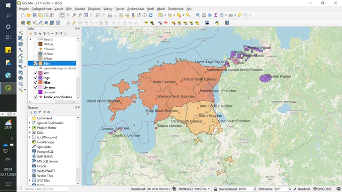
Task: Click the blue book help icon
Action: [x=227, y=23]
